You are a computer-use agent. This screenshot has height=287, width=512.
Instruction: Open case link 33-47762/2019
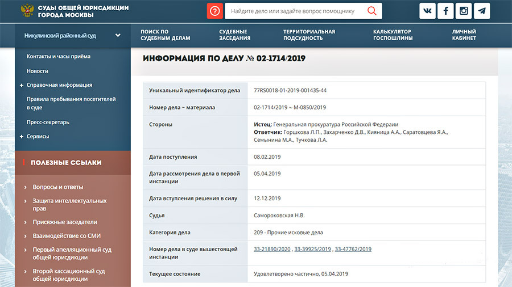coord(353,249)
